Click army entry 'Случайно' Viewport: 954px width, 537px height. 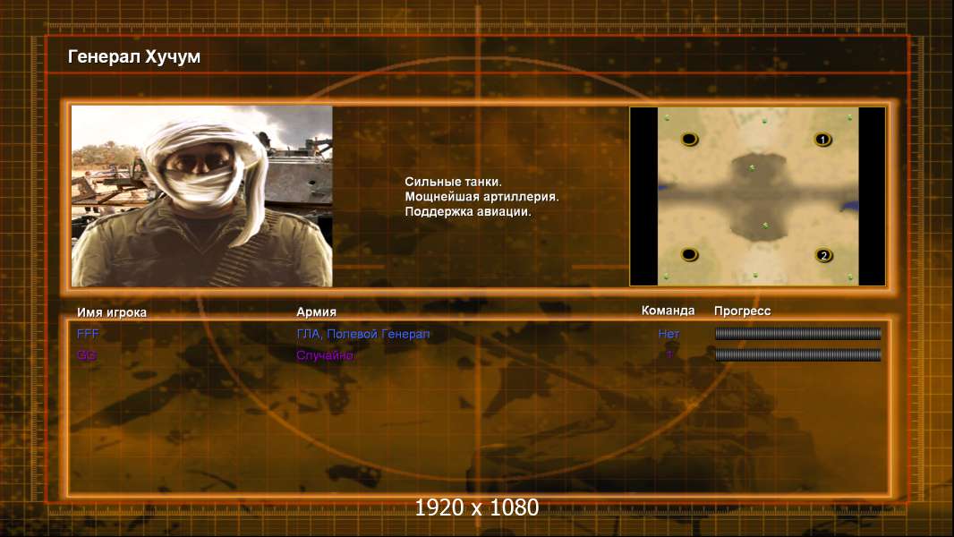325,355
